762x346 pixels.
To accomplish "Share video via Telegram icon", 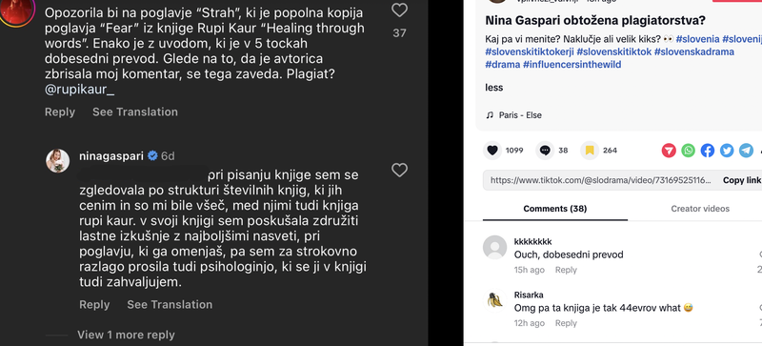I will pos(747,151).
